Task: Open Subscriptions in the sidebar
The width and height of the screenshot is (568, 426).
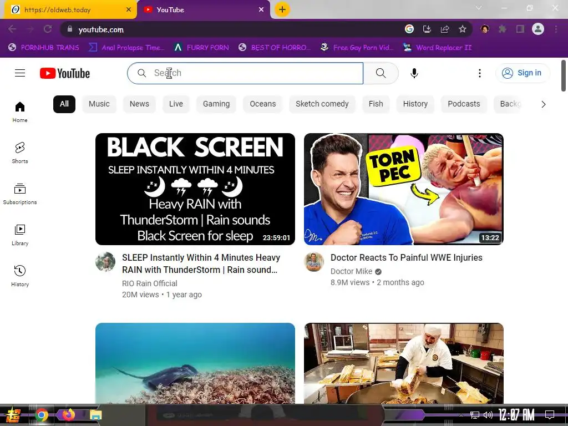Action: (20, 194)
